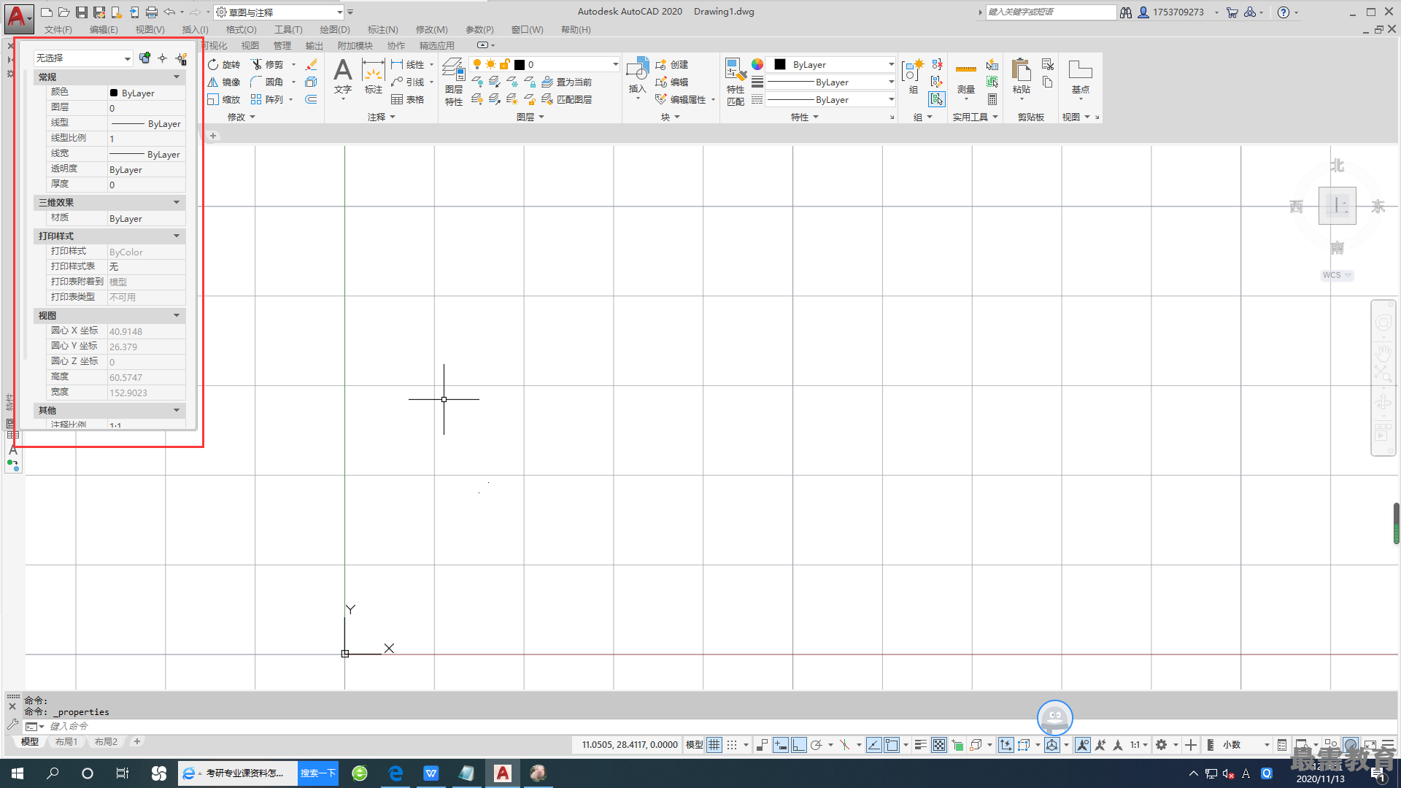
Task: Switch to the 模型 tab
Action: coord(30,741)
